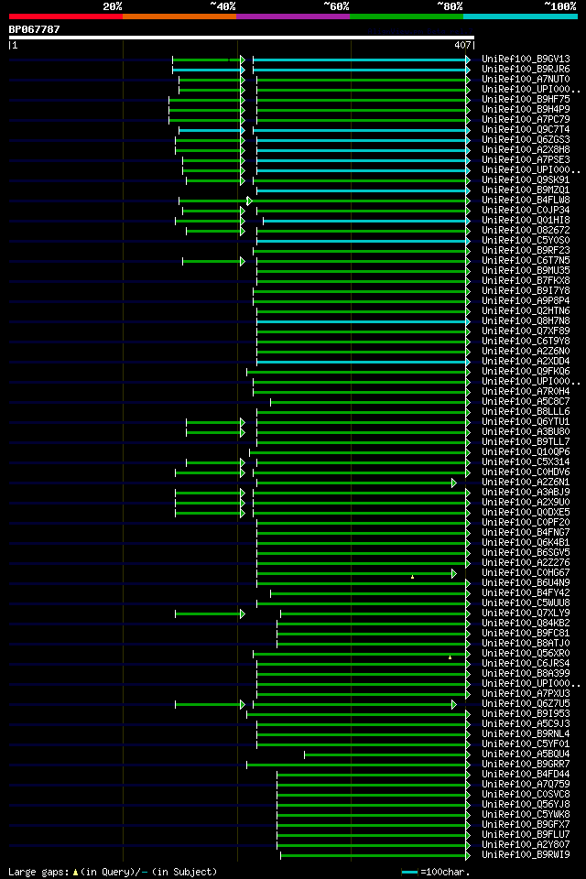586x879 pixels.
Task: Click the cyan ~100% identity legend segment
Action: tap(520, 16)
